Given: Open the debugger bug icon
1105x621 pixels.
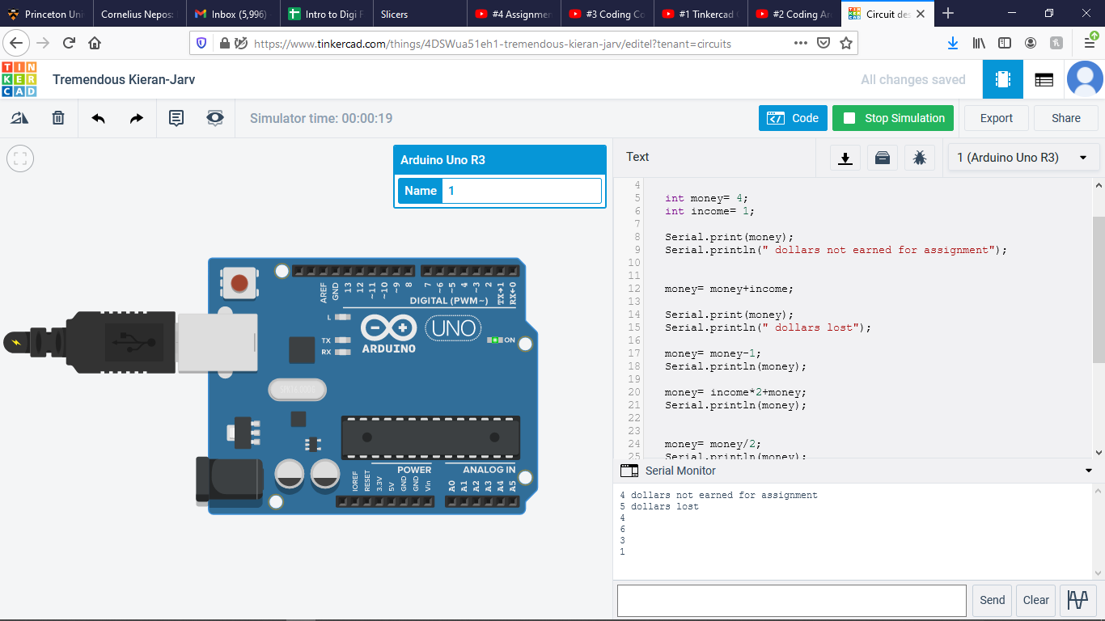Looking at the screenshot, I should coord(920,158).
